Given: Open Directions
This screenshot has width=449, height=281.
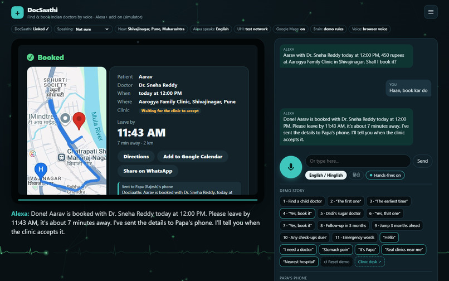Looking at the screenshot, I should pos(136,157).
